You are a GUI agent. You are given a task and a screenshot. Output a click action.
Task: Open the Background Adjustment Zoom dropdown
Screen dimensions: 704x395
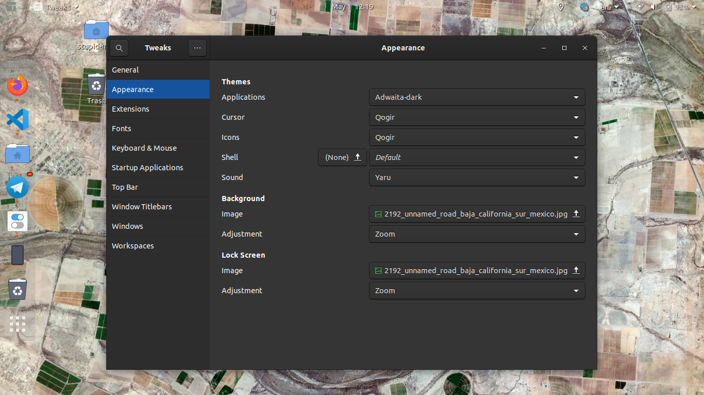[477, 234]
